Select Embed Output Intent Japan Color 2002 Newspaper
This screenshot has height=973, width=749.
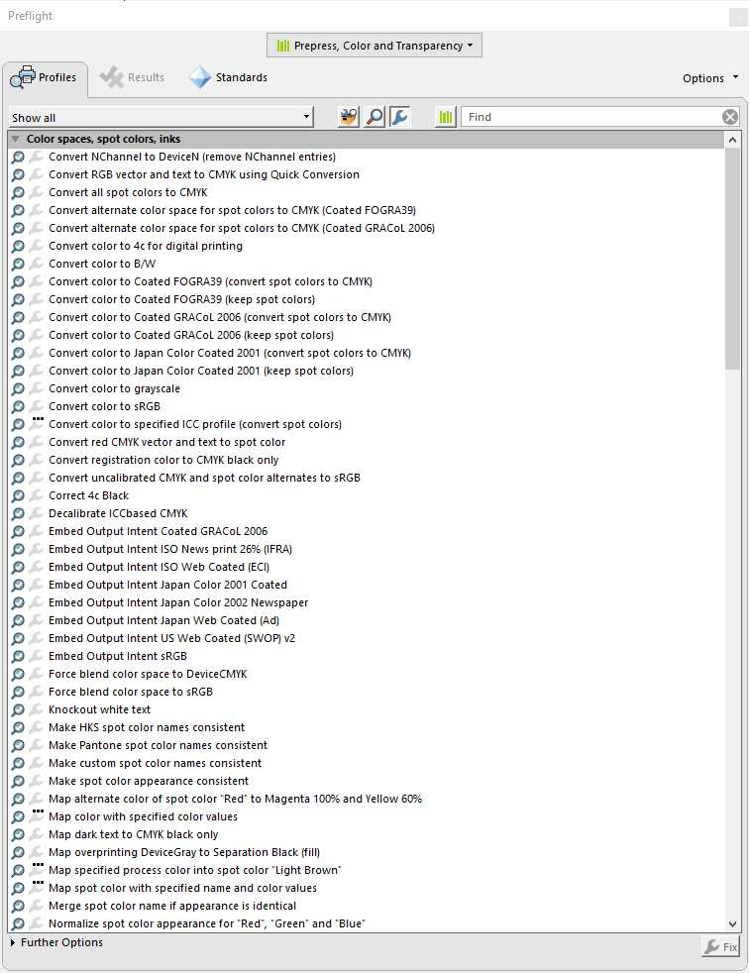coord(178,602)
